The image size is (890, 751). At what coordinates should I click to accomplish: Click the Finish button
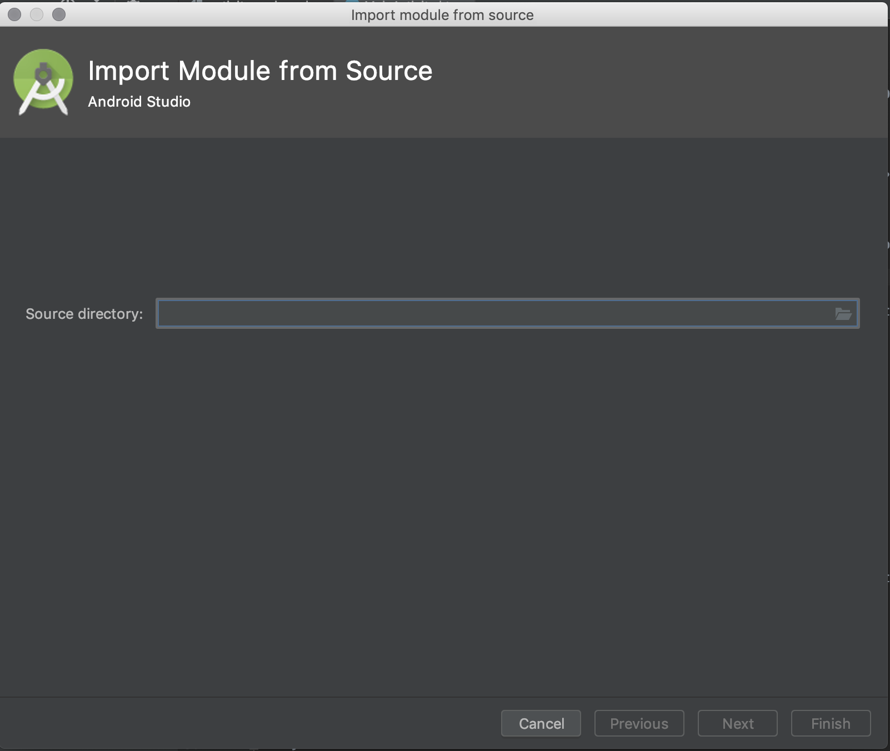[x=831, y=723]
